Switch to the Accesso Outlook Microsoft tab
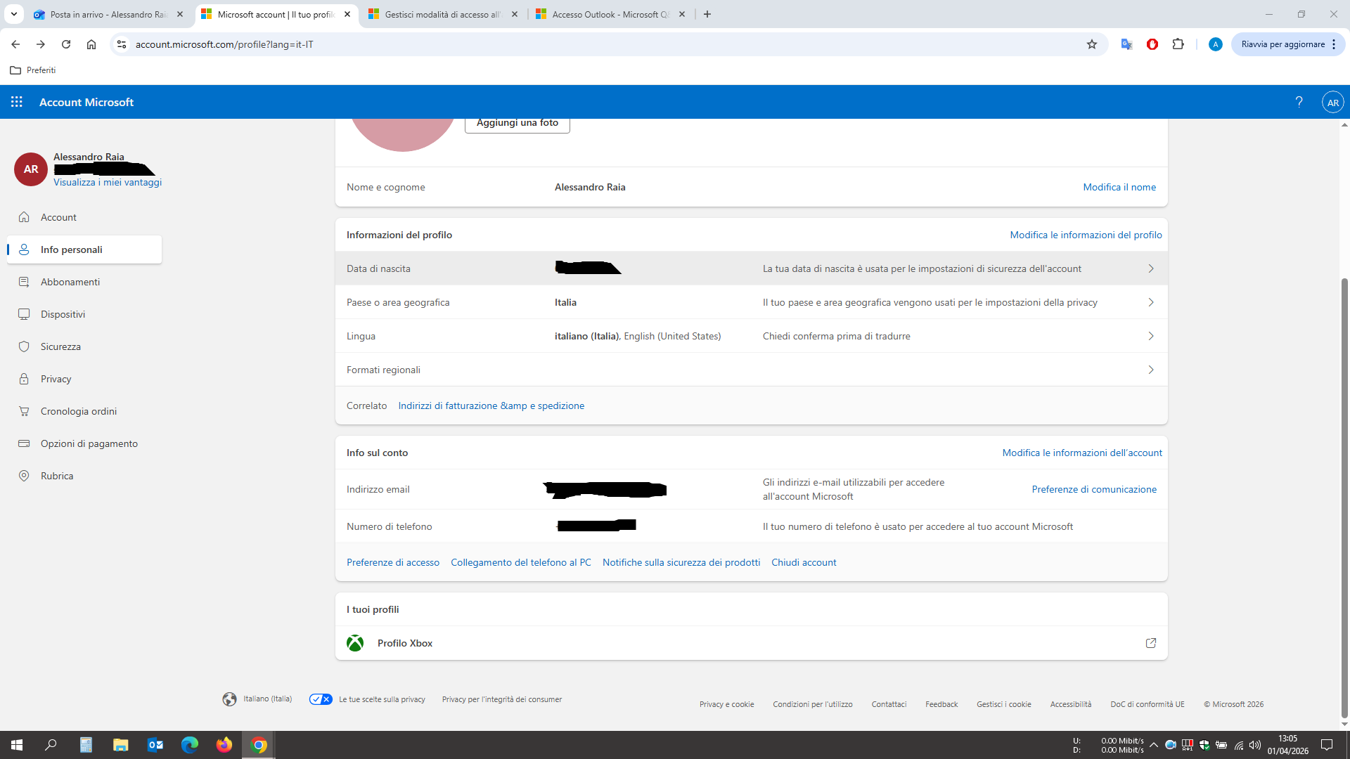Image resolution: width=1350 pixels, height=759 pixels. point(611,14)
